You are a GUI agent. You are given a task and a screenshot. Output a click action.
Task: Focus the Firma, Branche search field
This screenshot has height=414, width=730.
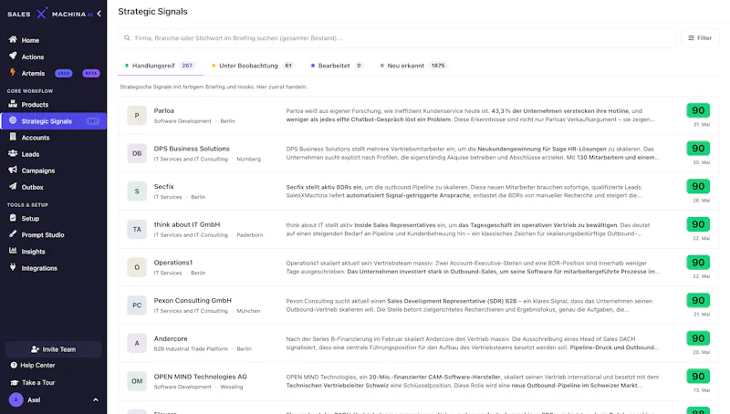point(397,37)
